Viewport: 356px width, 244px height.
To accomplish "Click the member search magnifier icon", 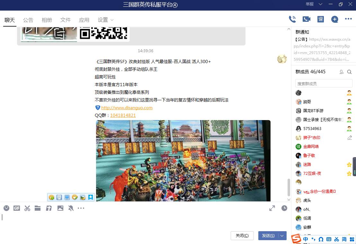I will click(350, 72).
